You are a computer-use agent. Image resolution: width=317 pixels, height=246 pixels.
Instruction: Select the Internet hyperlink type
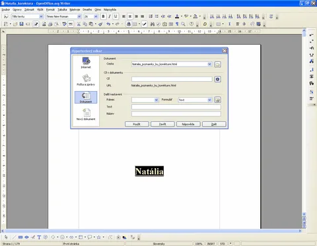pyautogui.click(x=86, y=63)
